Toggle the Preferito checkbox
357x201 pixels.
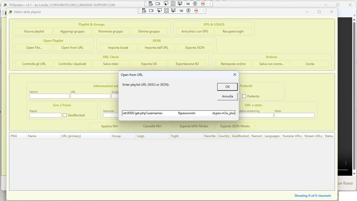pyautogui.click(x=244, y=96)
